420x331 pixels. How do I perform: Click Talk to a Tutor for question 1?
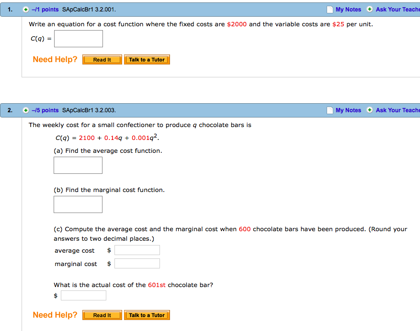point(147,59)
